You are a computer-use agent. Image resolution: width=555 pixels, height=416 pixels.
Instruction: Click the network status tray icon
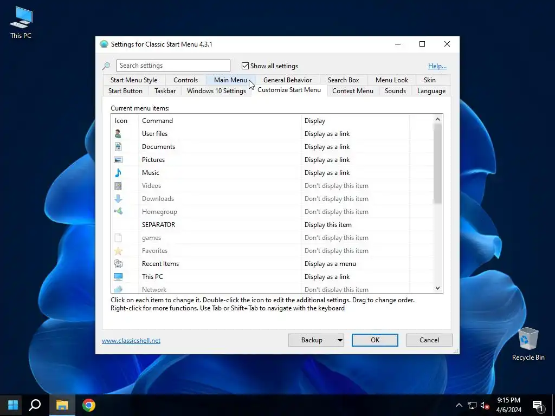472,405
